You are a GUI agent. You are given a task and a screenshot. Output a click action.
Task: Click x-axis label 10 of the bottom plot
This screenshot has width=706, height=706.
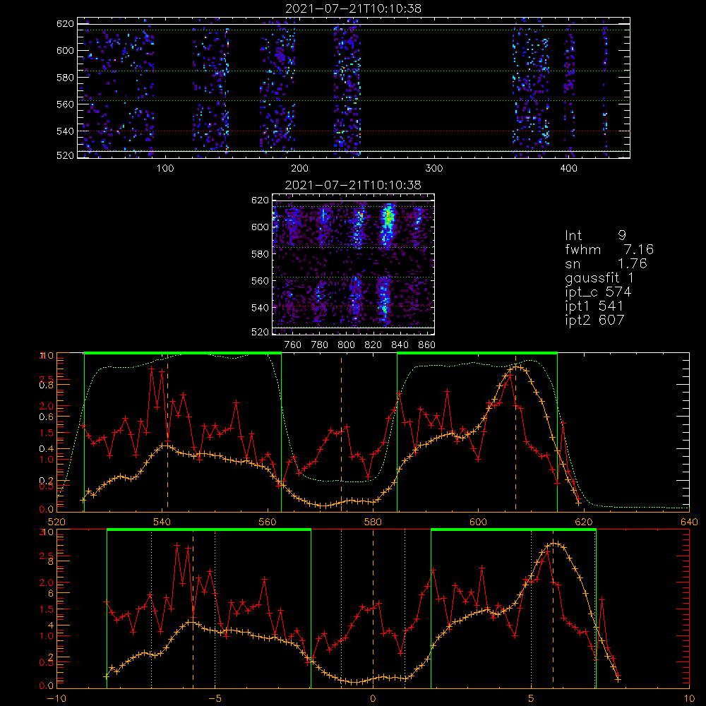(x=689, y=699)
